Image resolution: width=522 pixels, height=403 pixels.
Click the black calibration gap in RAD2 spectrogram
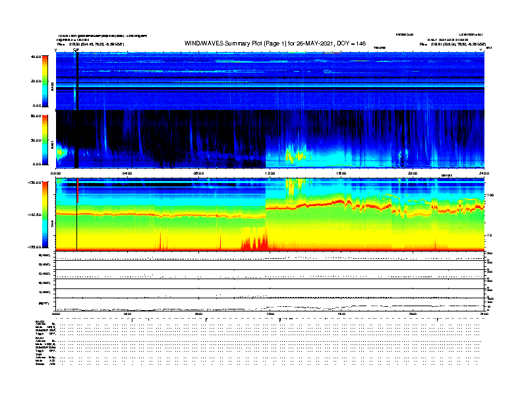click(x=77, y=81)
